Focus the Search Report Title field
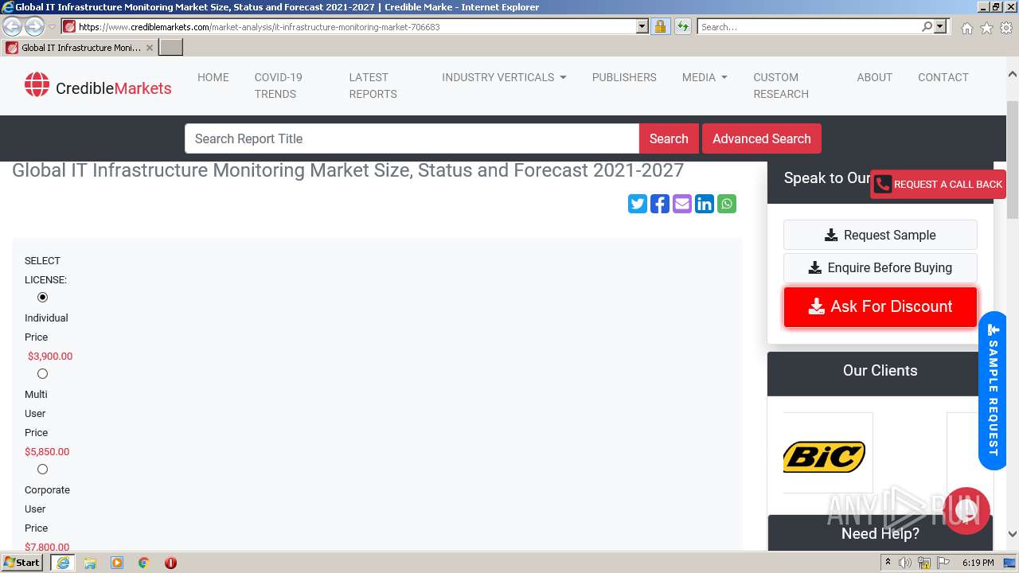 click(x=412, y=138)
